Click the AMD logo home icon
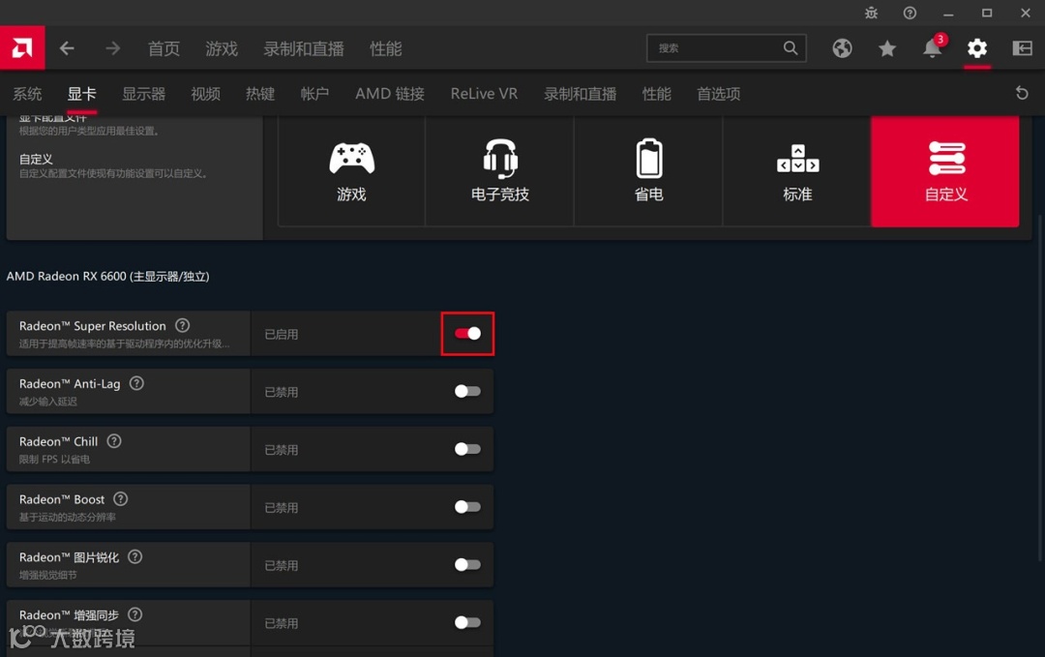The image size is (1045, 657). pyautogui.click(x=22, y=48)
